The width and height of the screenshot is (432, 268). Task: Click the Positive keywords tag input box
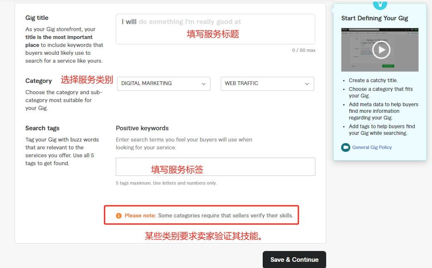tap(215, 166)
